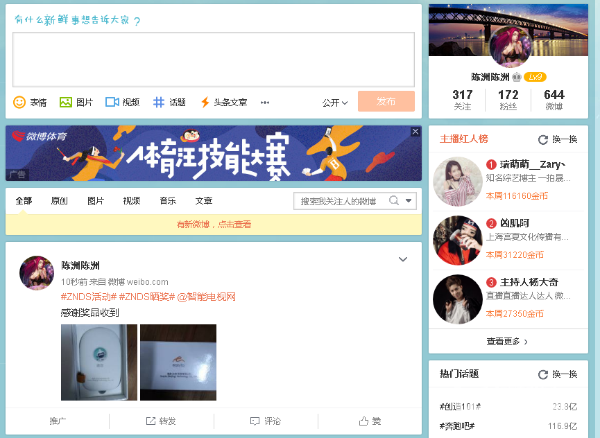Click the 评论 comment icon
Screen dimensions: 600x438
point(255,421)
